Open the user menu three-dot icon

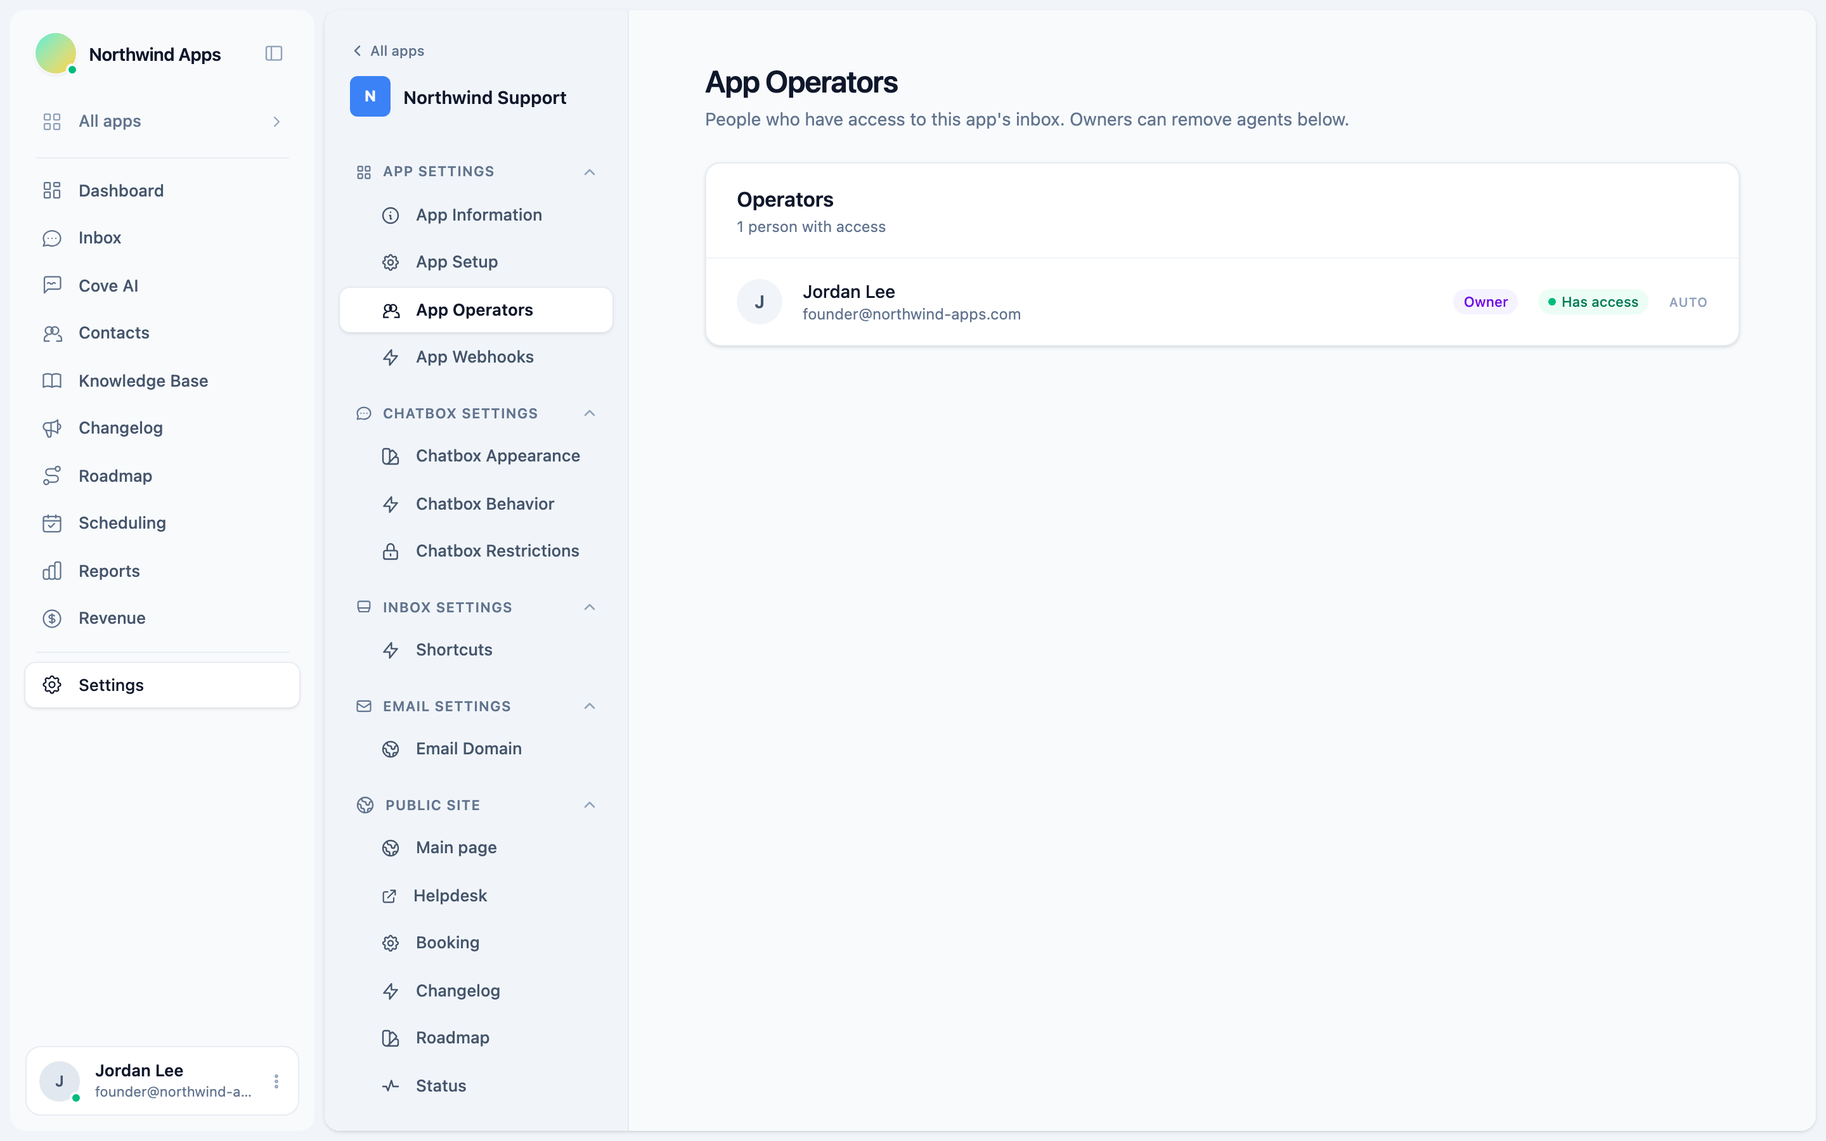pyautogui.click(x=276, y=1081)
